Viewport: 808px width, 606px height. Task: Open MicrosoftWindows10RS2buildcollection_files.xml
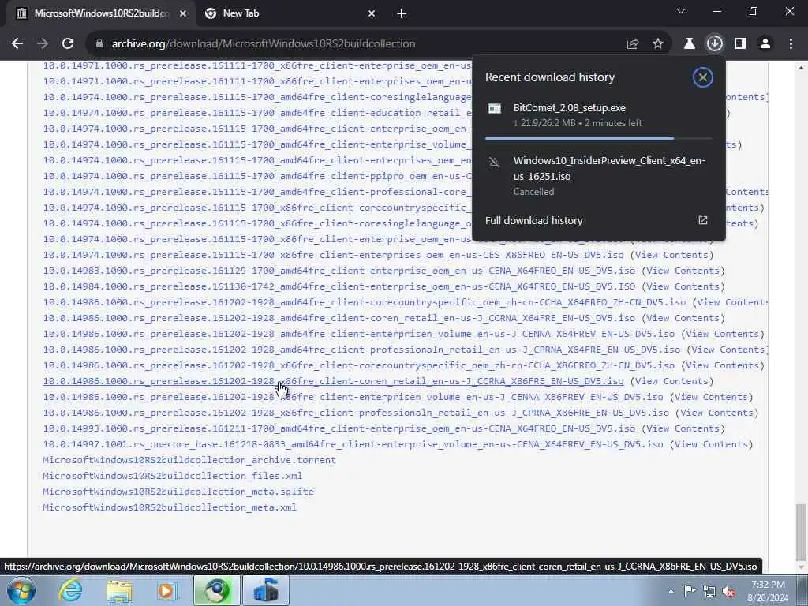pyautogui.click(x=172, y=476)
